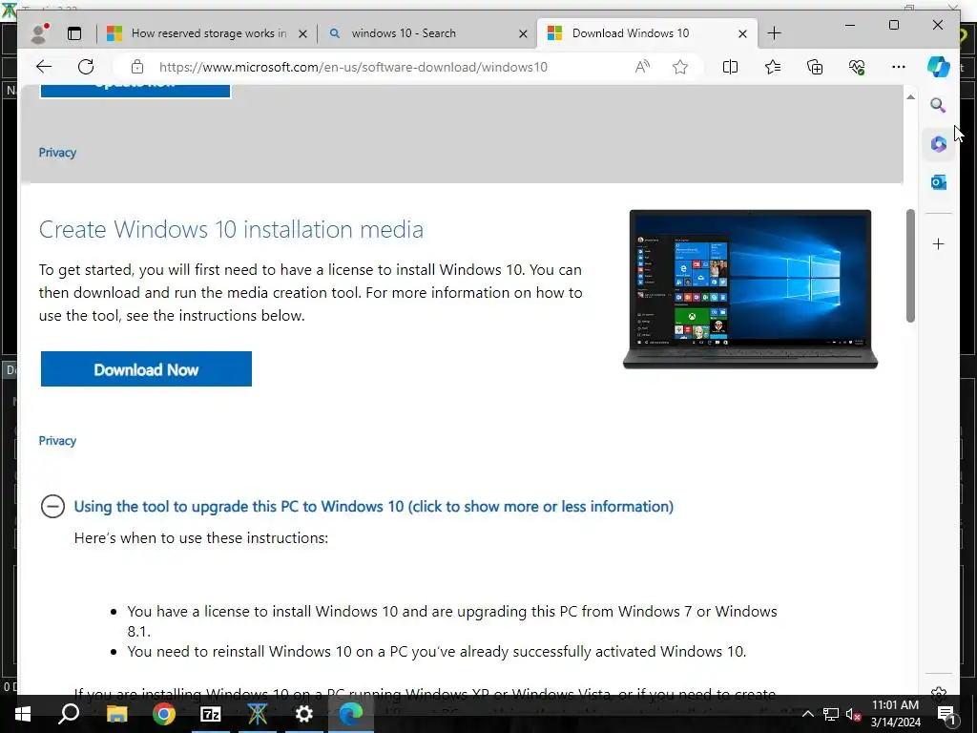This screenshot has width=977, height=733.
Task: Close the Download Windows 10 tab
Action: click(x=742, y=33)
